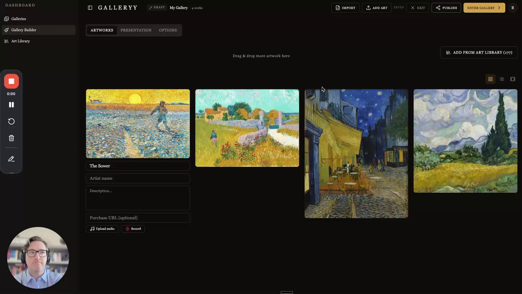Toggle the sidebar panel icon
The width and height of the screenshot is (522, 294).
pyautogui.click(x=90, y=8)
